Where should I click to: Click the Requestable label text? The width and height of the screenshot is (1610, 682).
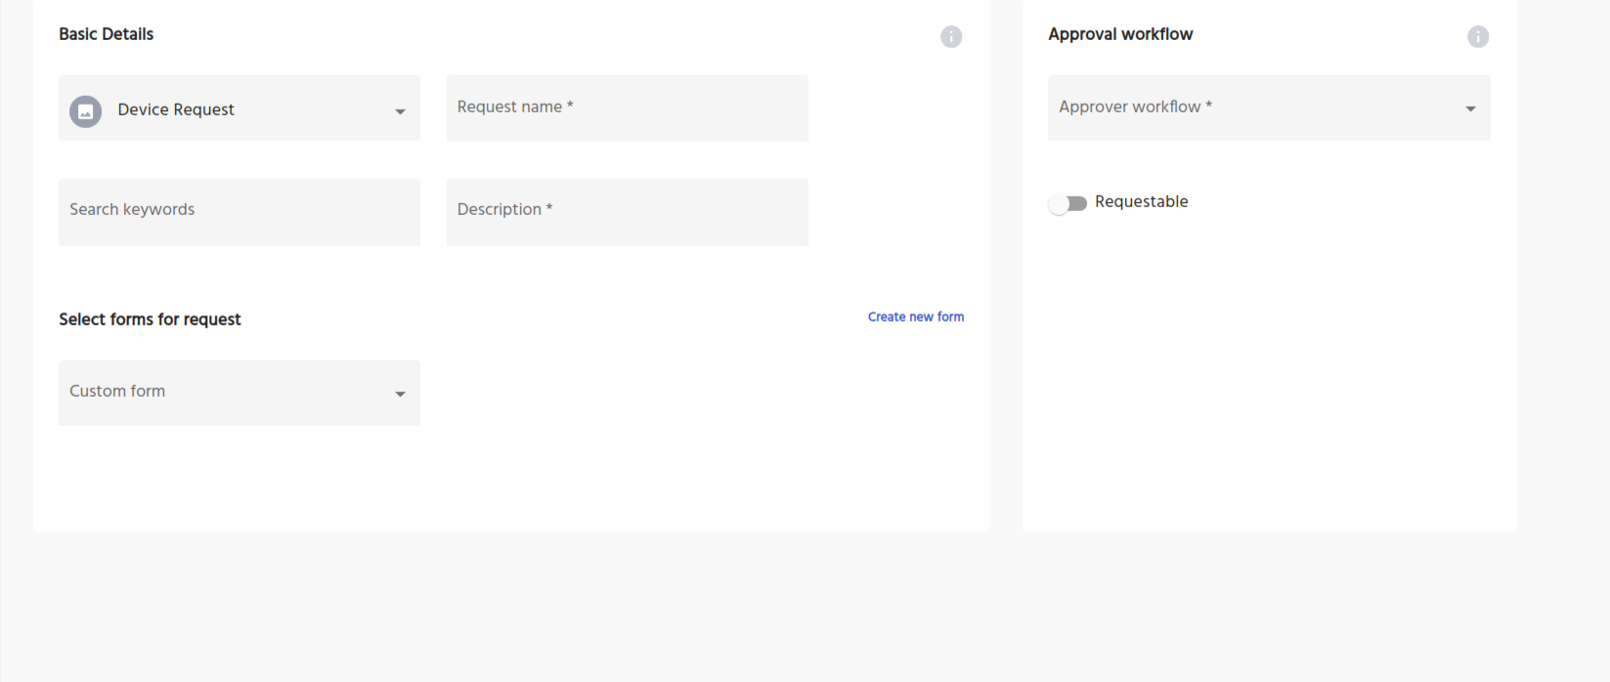tap(1141, 201)
